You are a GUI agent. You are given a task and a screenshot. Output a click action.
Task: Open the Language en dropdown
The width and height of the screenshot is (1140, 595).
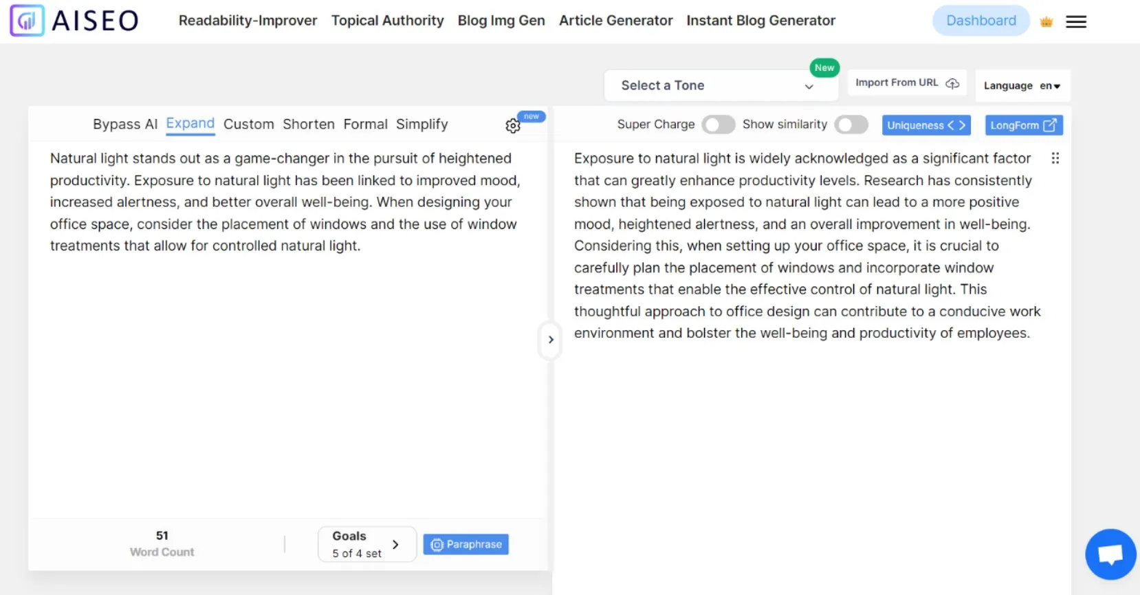click(1022, 86)
